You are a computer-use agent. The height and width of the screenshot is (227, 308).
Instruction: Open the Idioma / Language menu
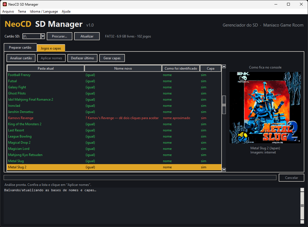[x=44, y=11]
